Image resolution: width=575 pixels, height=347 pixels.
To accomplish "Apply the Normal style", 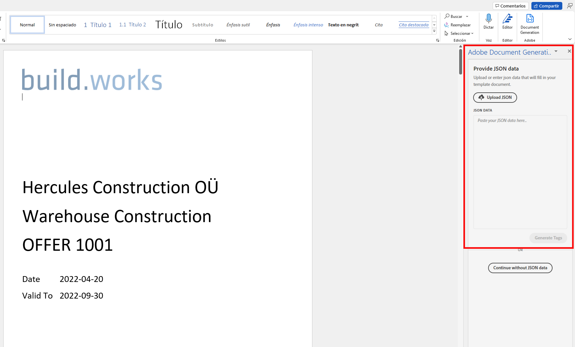I will (x=27, y=25).
